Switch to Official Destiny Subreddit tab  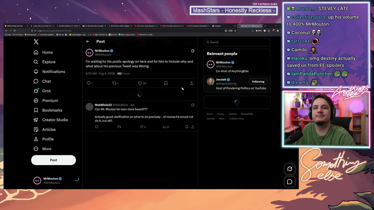click(16, 26)
